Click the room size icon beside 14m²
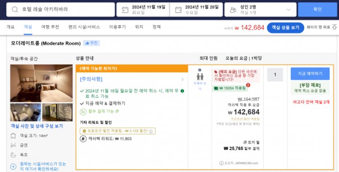 pyautogui.click(x=13, y=136)
